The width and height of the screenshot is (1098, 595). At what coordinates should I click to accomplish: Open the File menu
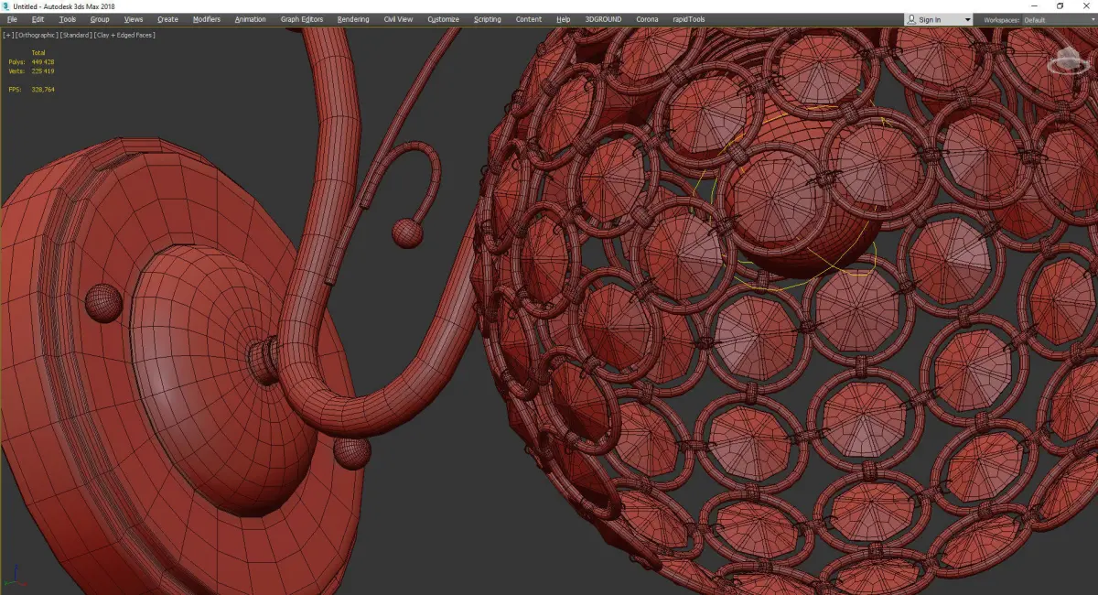pos(12,19)
